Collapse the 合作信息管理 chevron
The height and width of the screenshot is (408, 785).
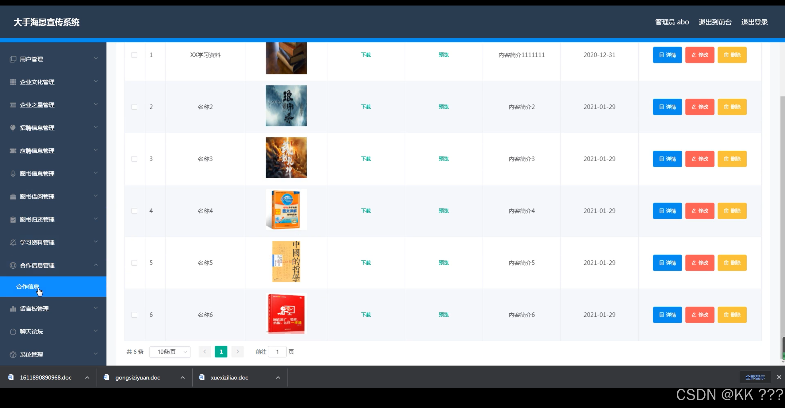[x=96, y=265]
